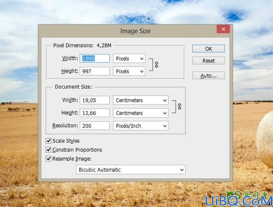Click the document Width field 19,05
Screen dimensions: 273x207
pyautogui.click(x=95, y=100)
